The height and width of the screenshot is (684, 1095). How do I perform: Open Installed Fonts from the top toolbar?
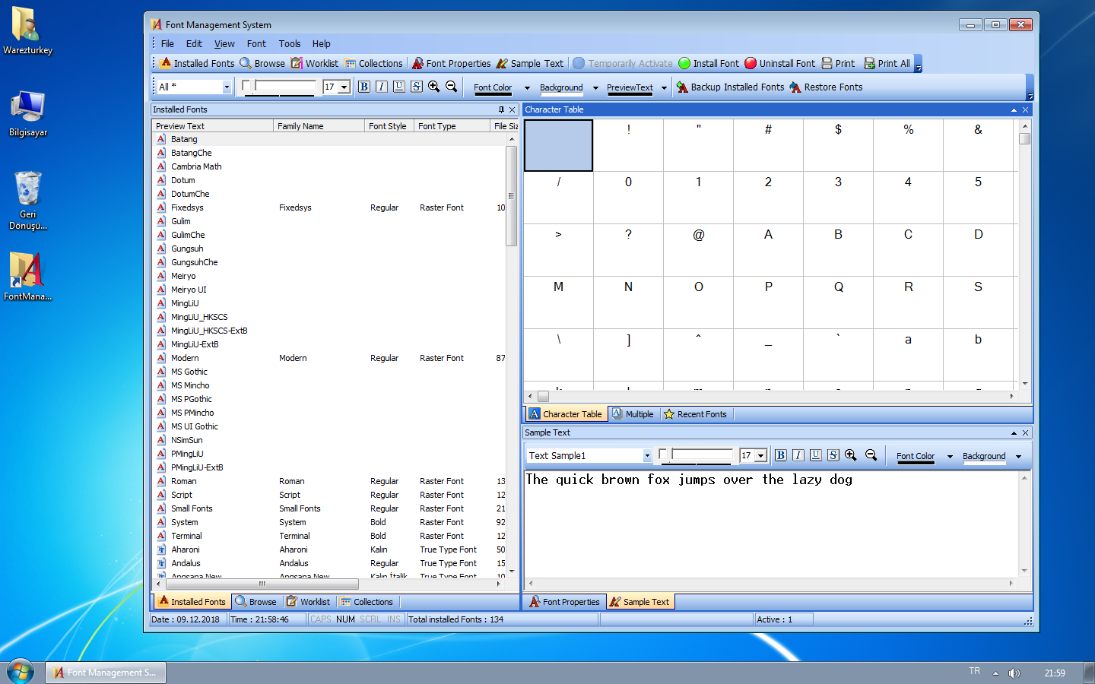coord(196,64)
